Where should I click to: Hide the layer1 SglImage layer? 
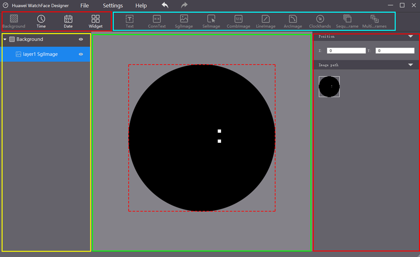pos(80,54)
